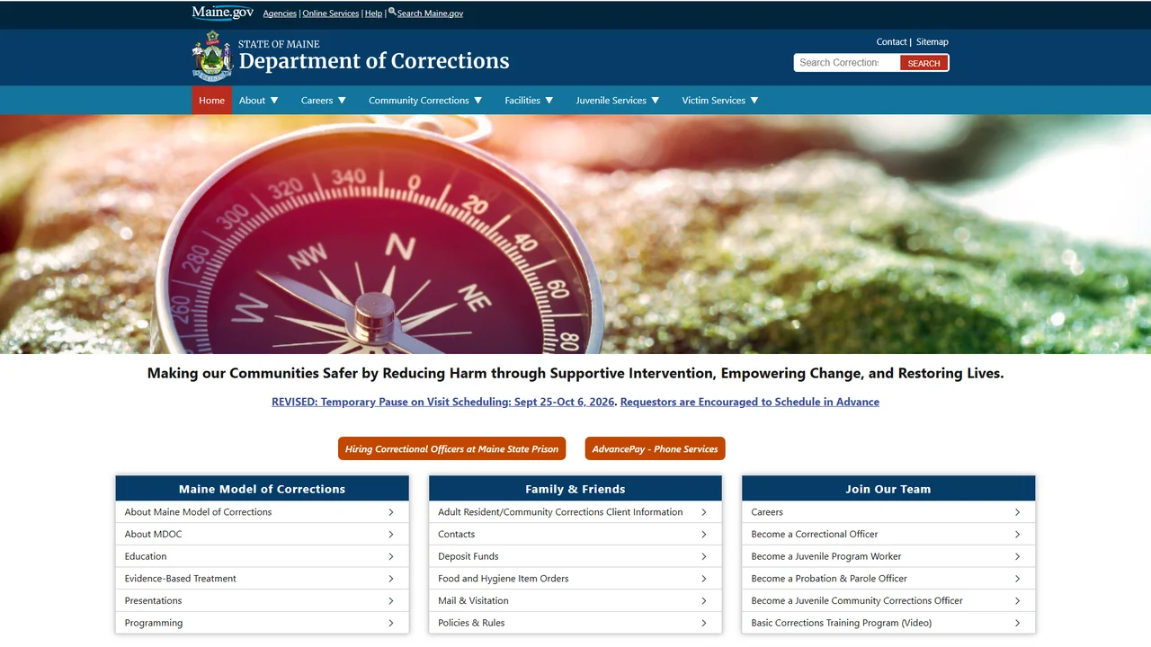Click the magnifier icon beside Search Maine.gov
Image resolution: width=1151 pixels, height=647 pixels.
(392, 13)
